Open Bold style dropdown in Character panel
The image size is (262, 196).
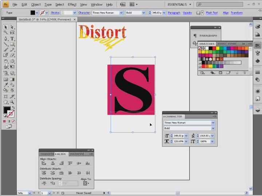pyautogui.click(x=213, y=128)
